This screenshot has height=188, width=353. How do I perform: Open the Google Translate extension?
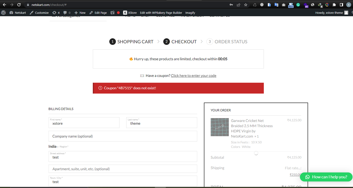[x=276, y=5]
